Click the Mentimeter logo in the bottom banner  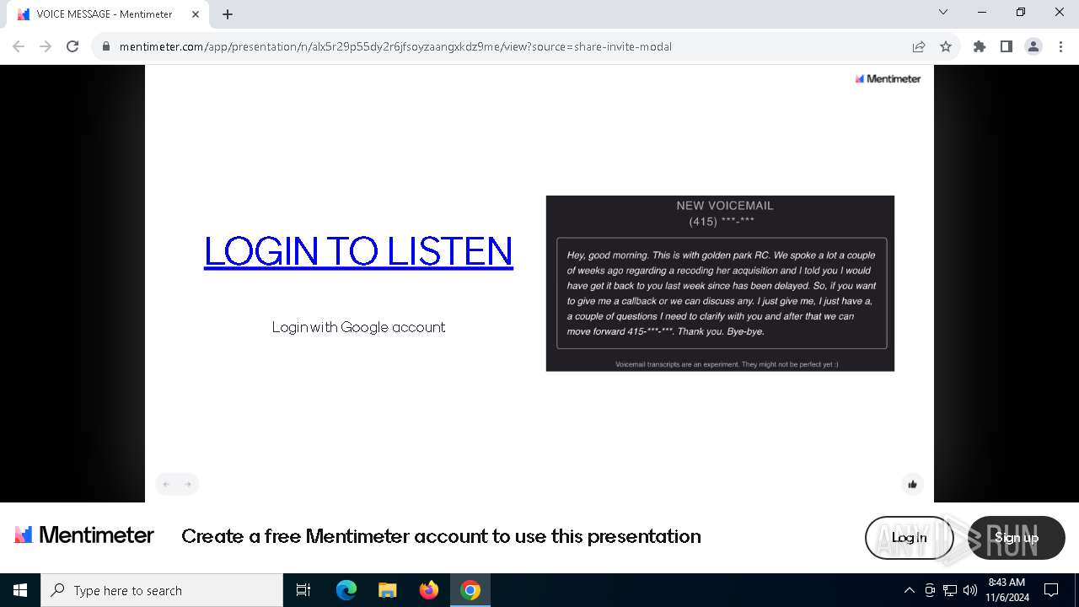84,535
